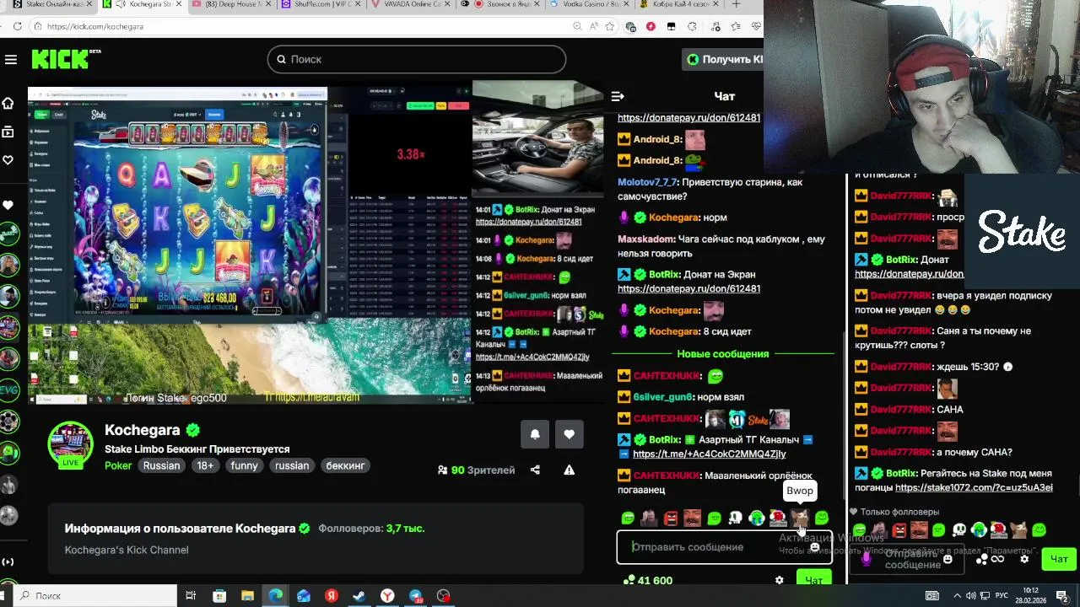Collapse chat panel using arrow icon
Screen dimensions: 1080x607
coord(617,96)
